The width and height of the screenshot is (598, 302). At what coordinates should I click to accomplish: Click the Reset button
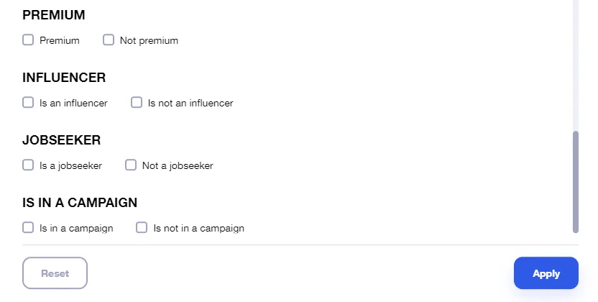tap(55, 273)
